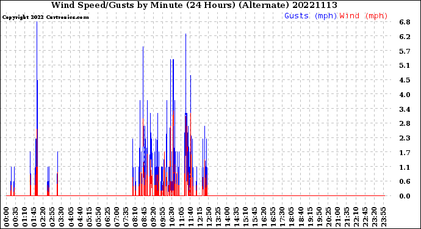Click the 22:45 time label
421x229 pixels.
pos(365,217)
